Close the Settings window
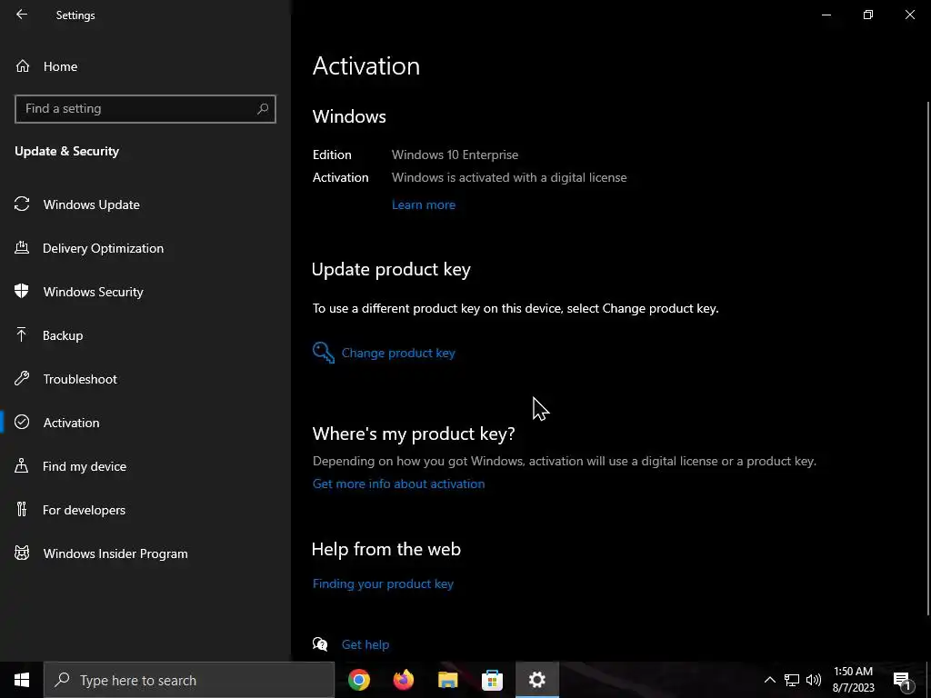Screen dimensions: 931x698 tap(909, 15)
